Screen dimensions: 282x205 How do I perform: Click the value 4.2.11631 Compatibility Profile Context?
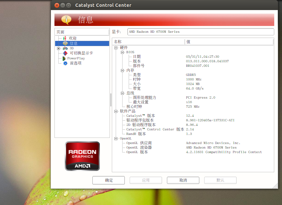pyautogui.click(x=224, y=152)
